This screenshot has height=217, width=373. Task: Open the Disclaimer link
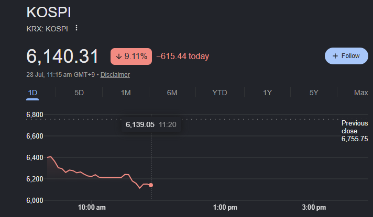pyautogui.click(x=115, y=75)
